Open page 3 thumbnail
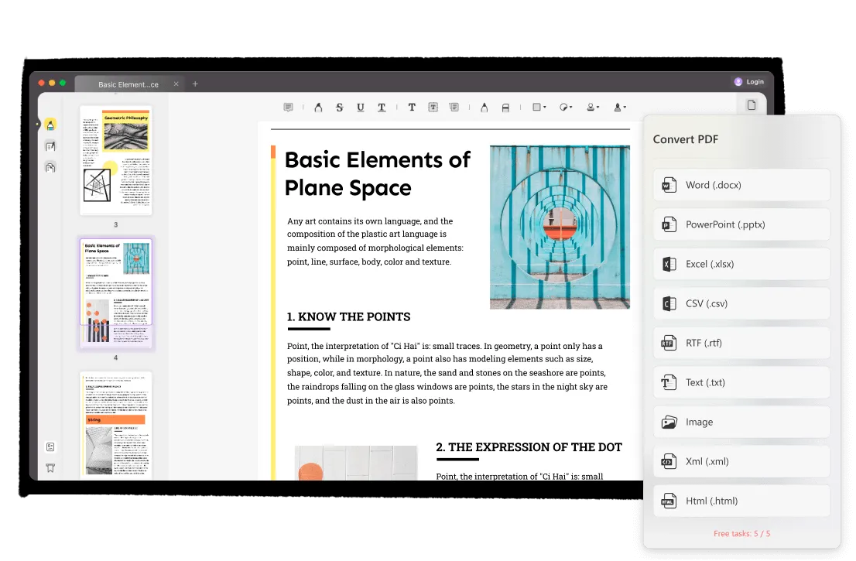The width and height of the screenshot is (856, 561). click(116, 161)
